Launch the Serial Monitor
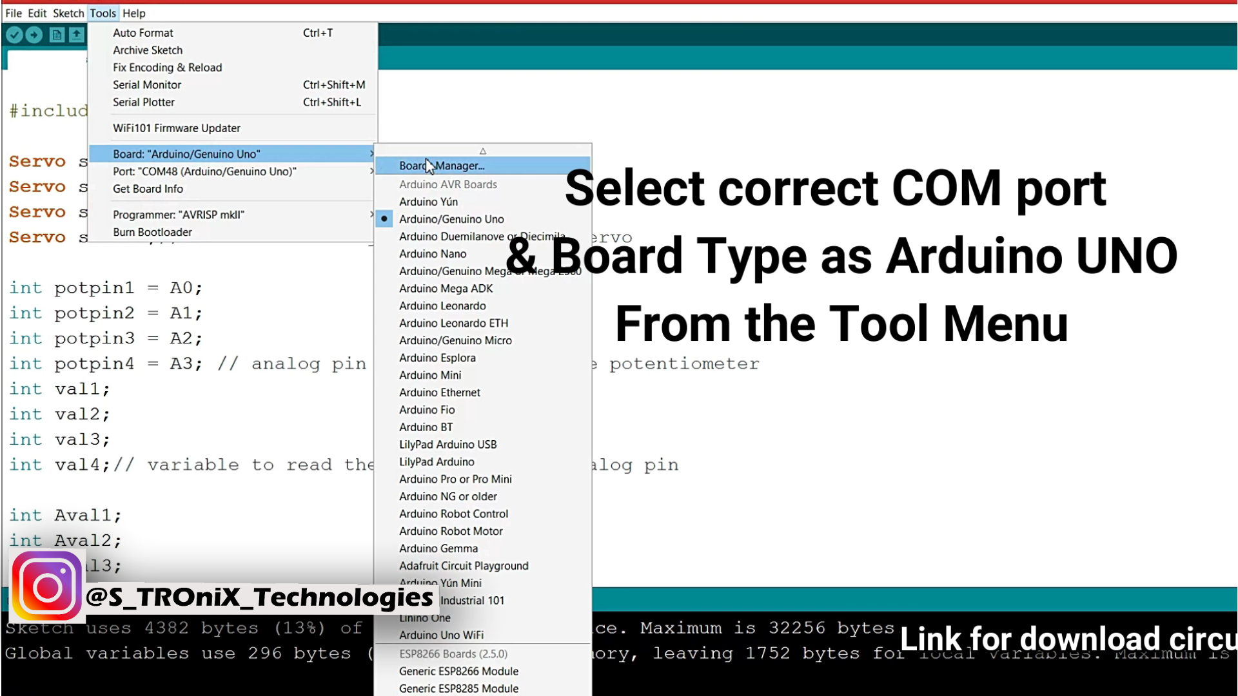The width and height of the screenshot is (1238, 696). tap(147, 85)
